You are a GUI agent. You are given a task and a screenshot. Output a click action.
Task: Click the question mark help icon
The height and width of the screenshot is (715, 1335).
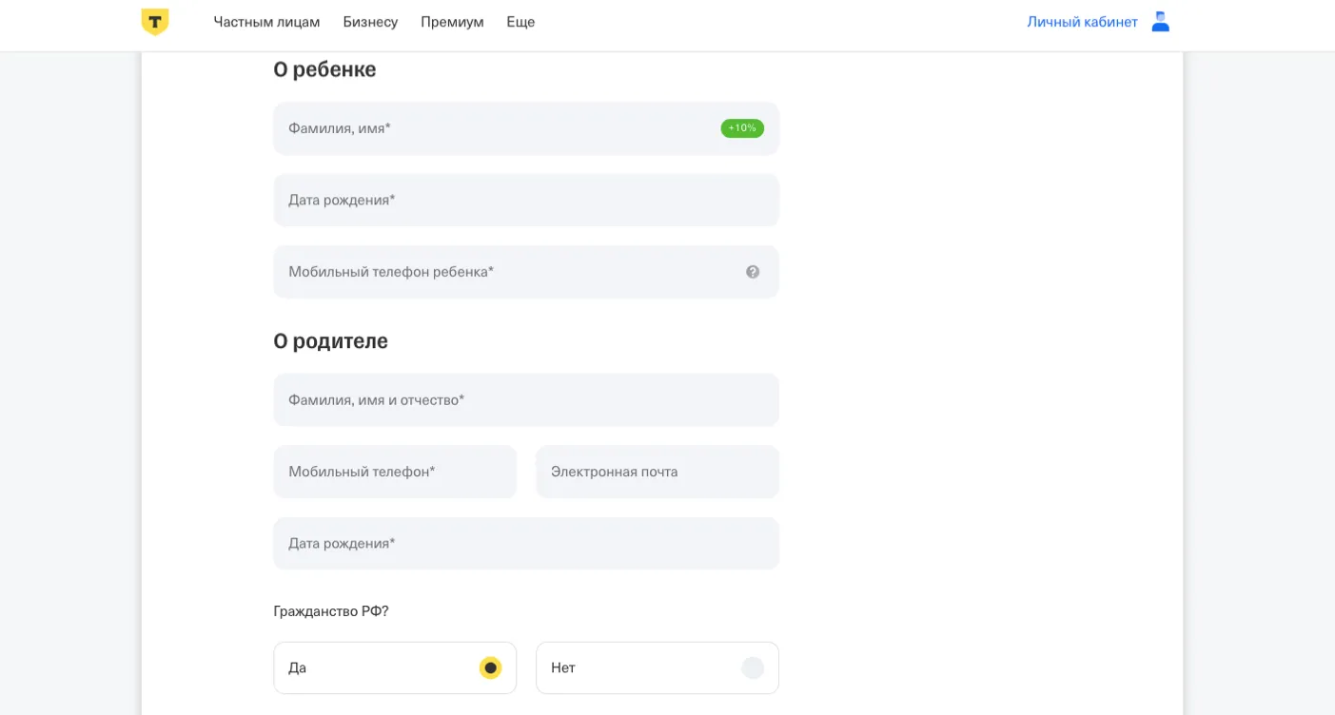pos(753,272)
